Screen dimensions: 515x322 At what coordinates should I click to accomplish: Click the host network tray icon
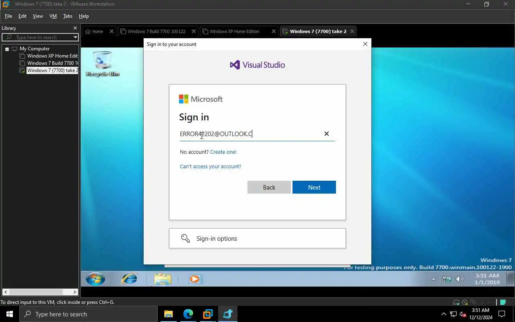pos(453,314)
